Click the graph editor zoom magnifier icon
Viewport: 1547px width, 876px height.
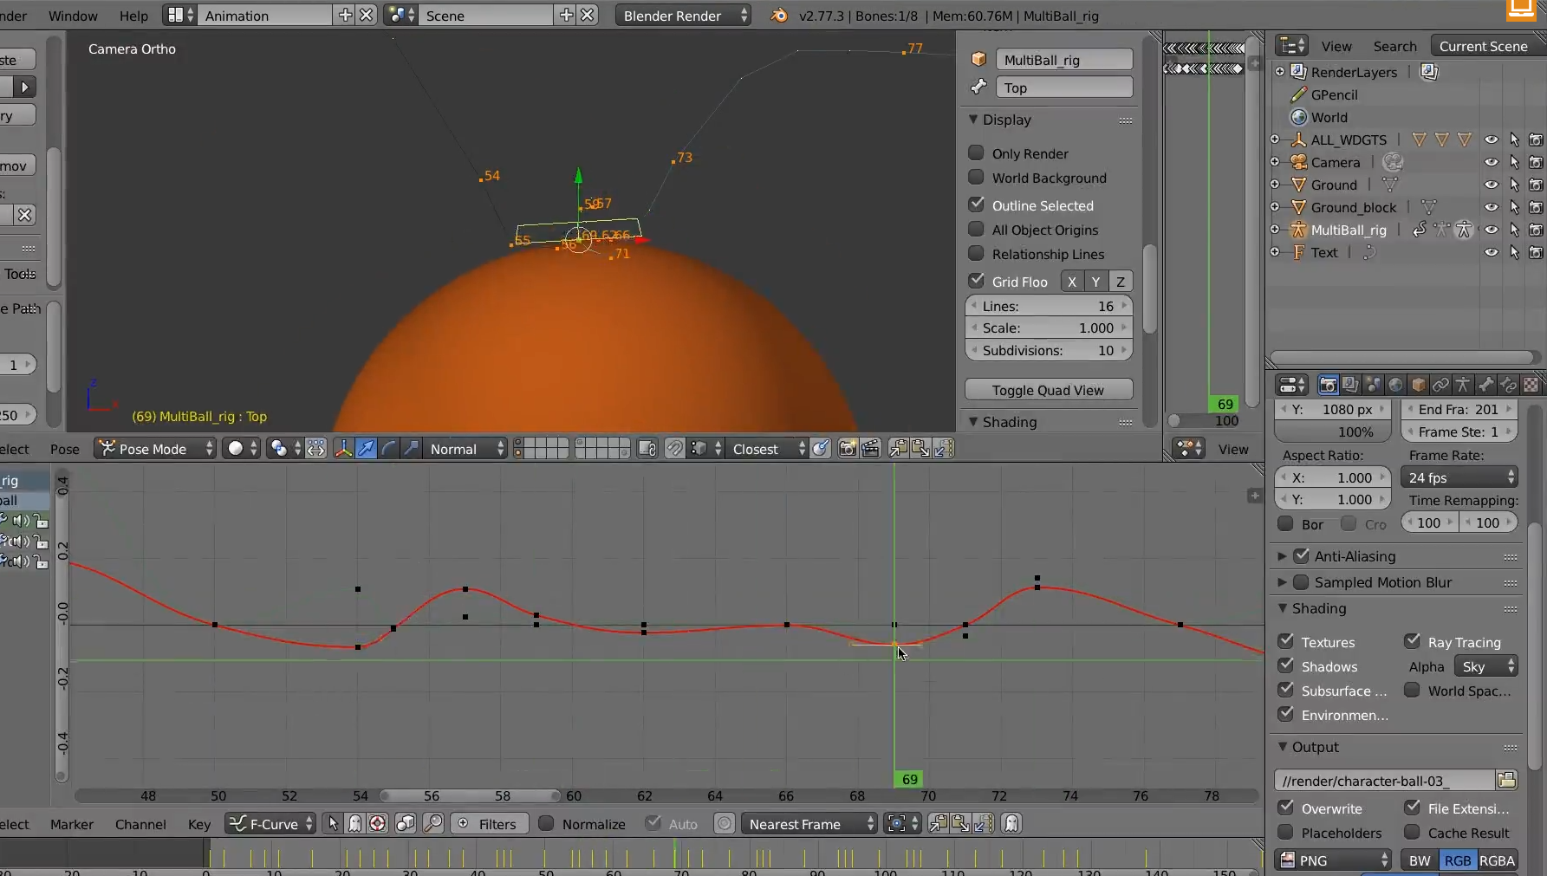(433, 823)
